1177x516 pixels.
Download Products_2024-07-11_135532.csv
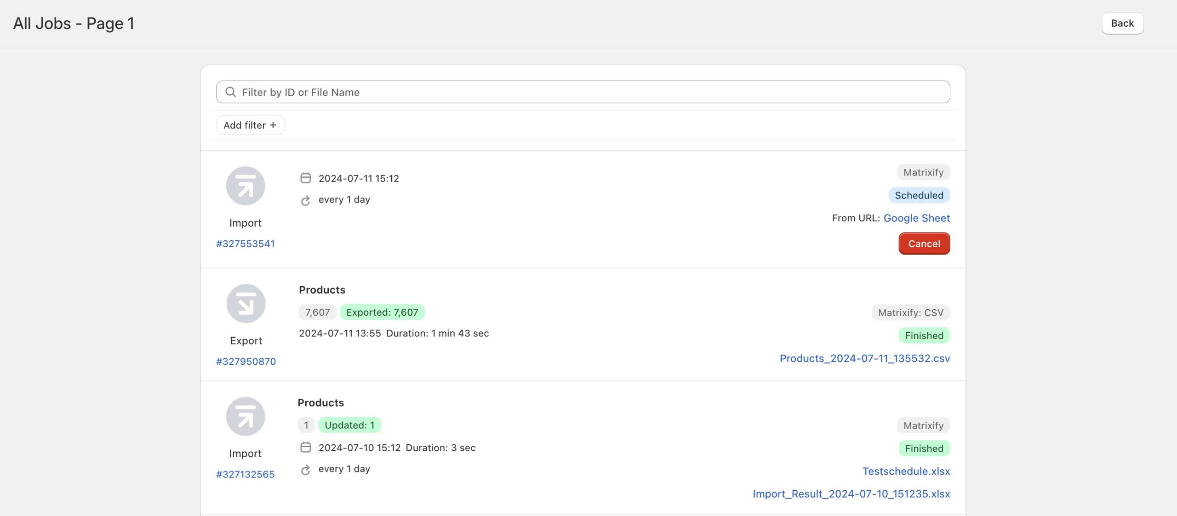coord(864,358)
